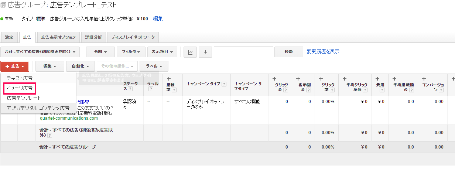Choose 広告テンプレート menu item
This screenshot has width=455, height=177.
pos(24,98)
